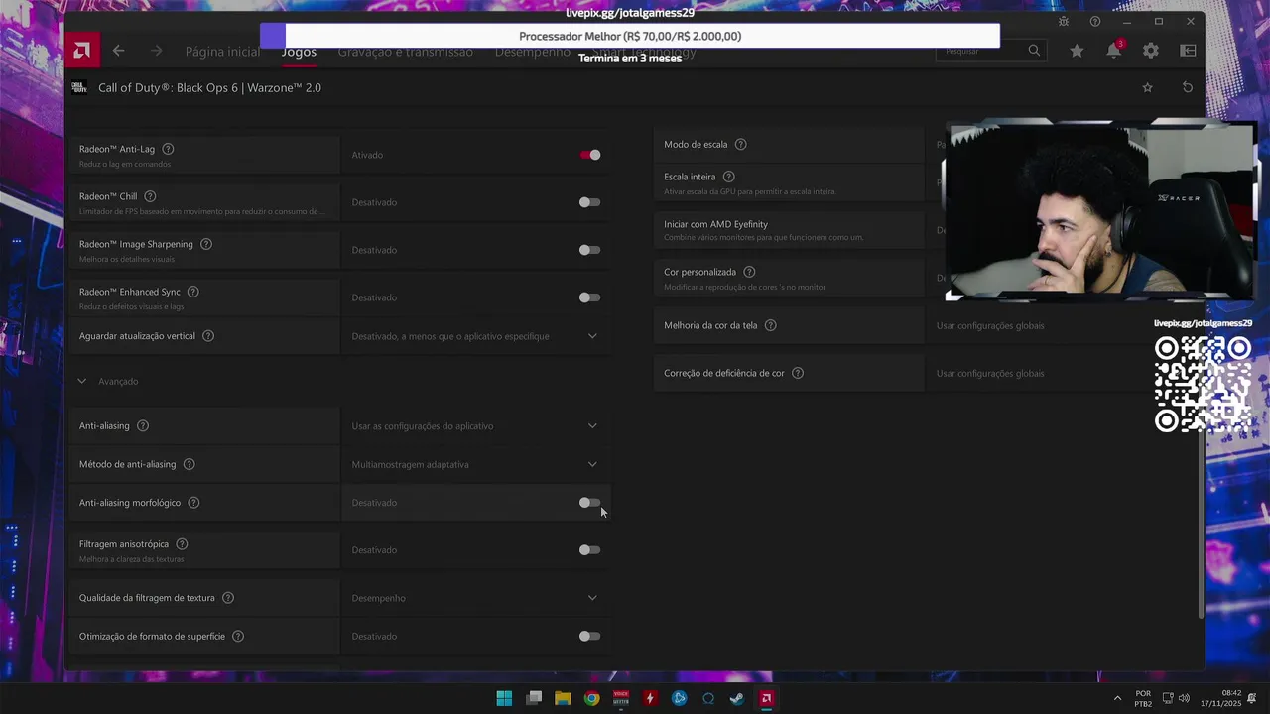Select the Jogos tab

click(x=299, y=52)
